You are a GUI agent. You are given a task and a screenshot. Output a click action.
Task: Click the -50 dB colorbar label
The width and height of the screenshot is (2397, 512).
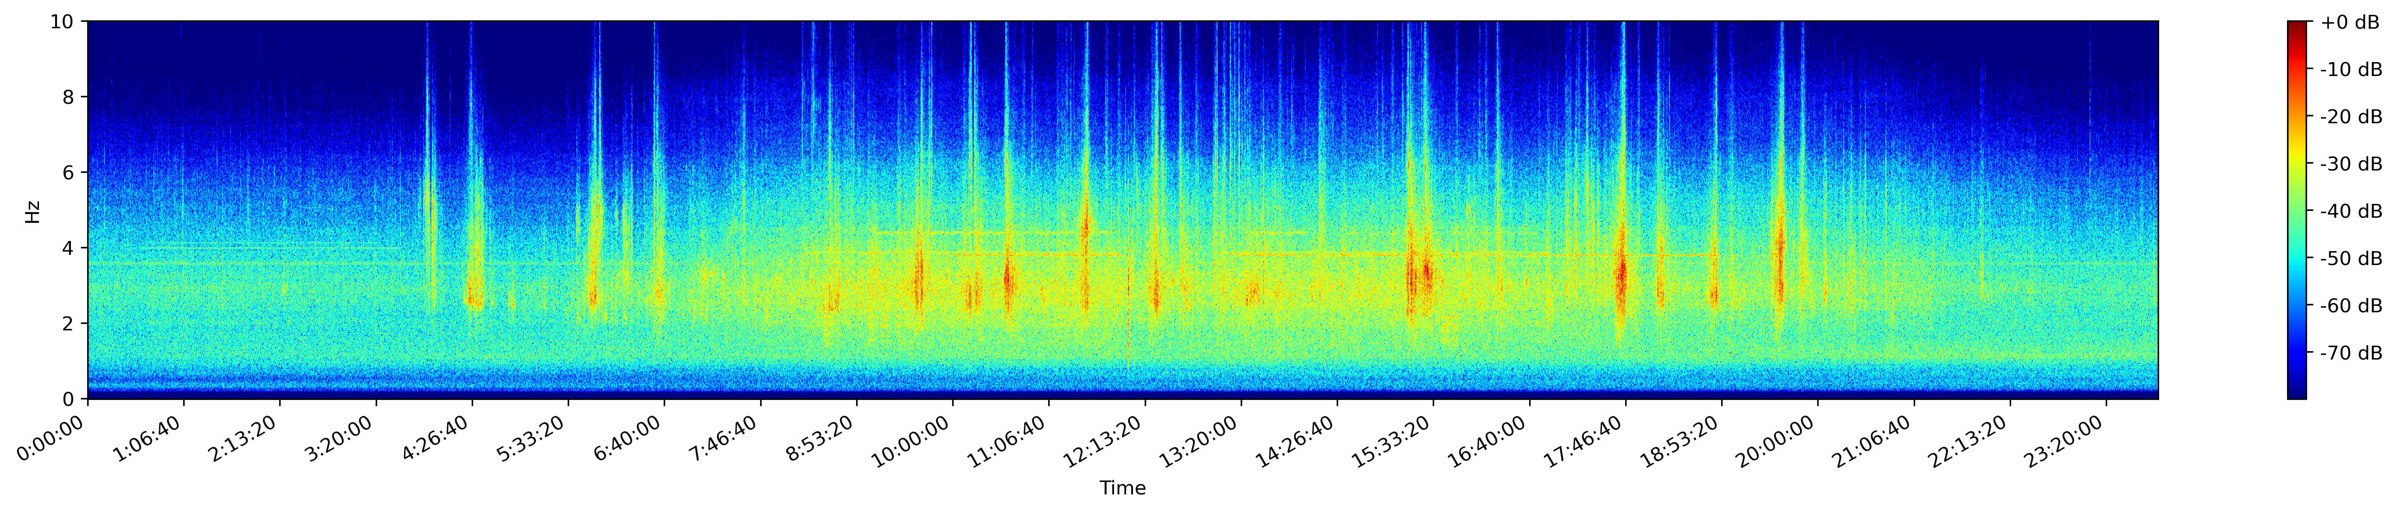click(x=2352, y=259)
